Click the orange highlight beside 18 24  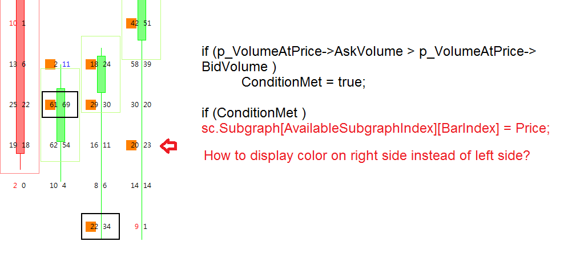(x=91, y=64)
